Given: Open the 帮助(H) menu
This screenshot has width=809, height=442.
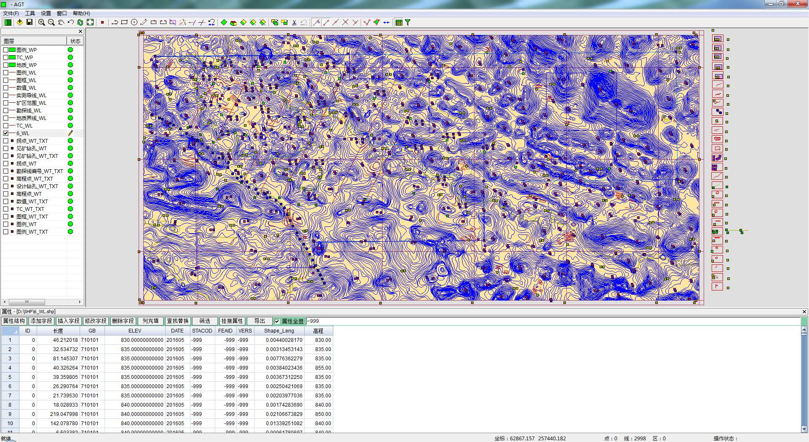Looking at the screenshot, I should (81, 13).
